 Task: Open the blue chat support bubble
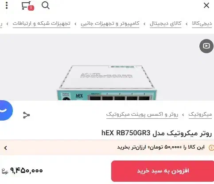point(6,110)
